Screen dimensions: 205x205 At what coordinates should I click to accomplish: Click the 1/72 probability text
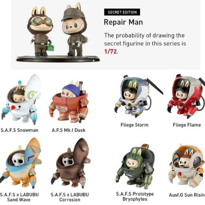click(111, 51)
